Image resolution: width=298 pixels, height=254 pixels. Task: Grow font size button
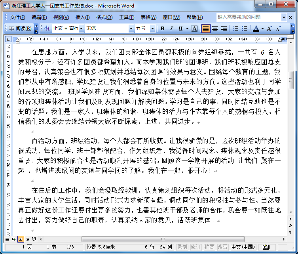(x=269, y=29)
